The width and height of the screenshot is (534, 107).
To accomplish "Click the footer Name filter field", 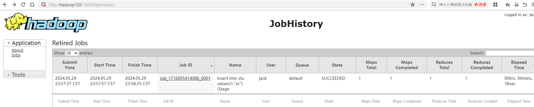I will [x=235, y=101].
